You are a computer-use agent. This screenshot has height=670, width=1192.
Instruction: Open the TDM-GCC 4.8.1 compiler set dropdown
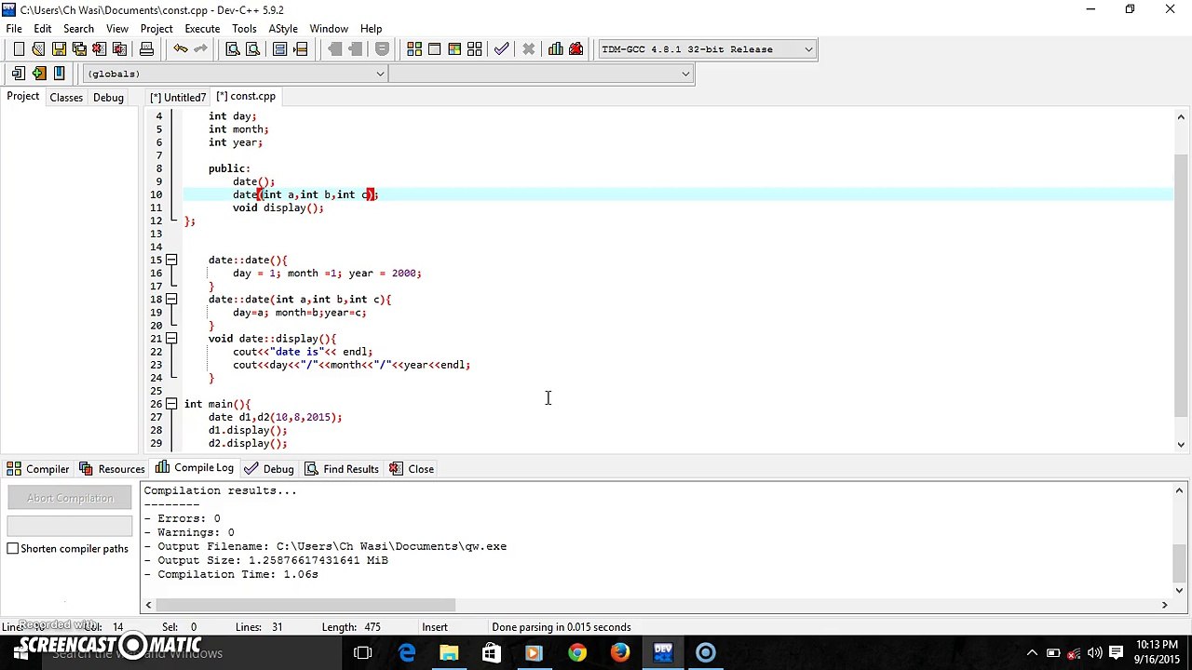707,49
